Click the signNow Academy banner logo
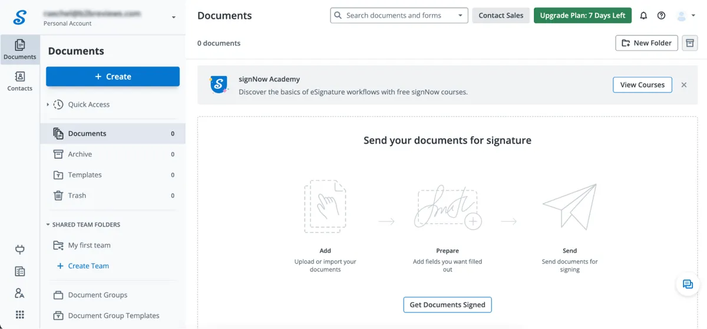707x329 pixels. pyautogui.click(x=219, y=85)
